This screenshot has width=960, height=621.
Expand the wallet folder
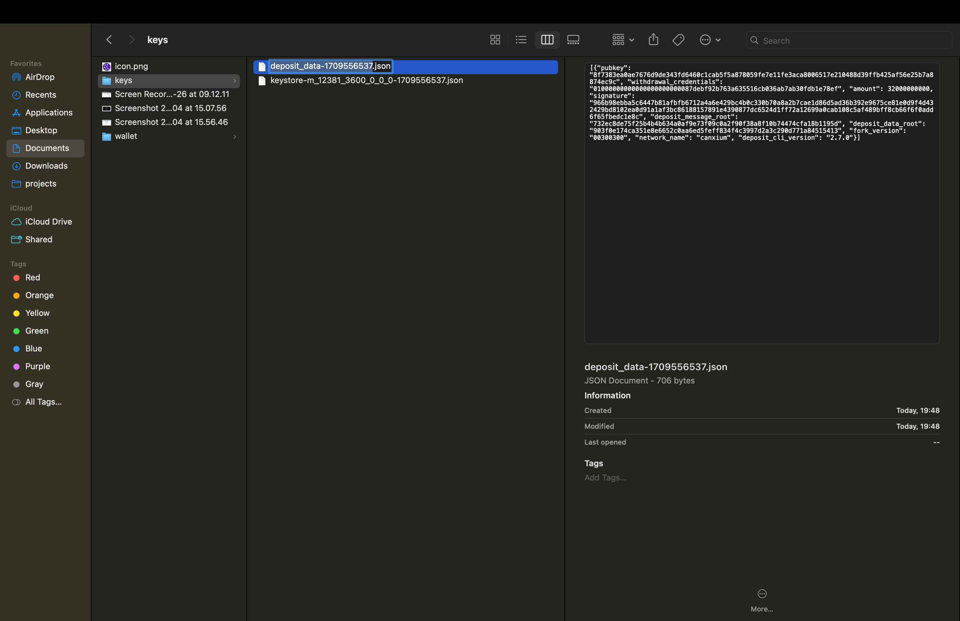(x=126, y=136)
